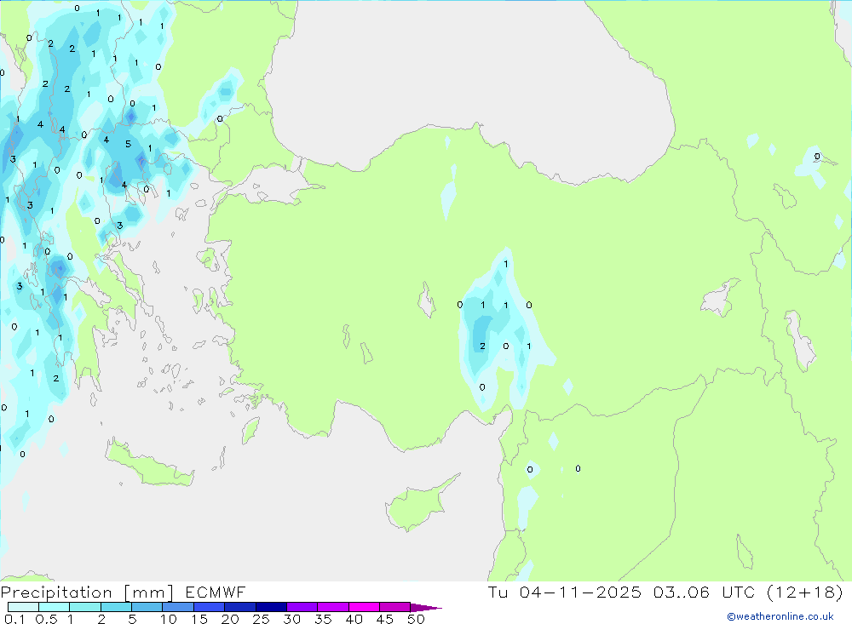Select the legend swatch between 5 and 10

point(147,607)
